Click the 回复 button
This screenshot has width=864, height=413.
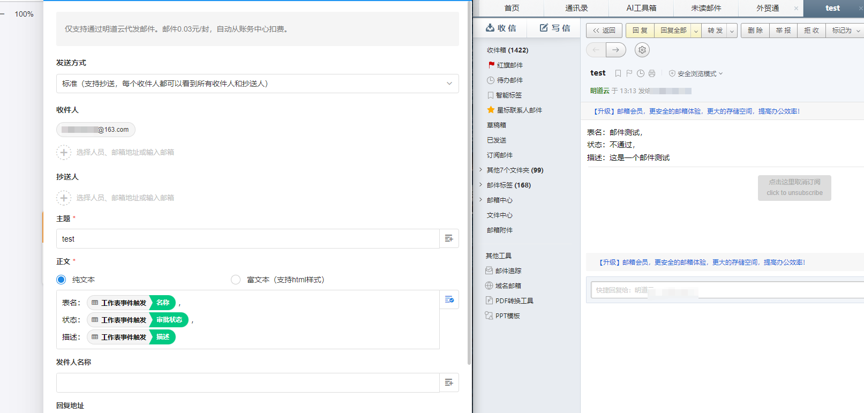pos(640,31)
